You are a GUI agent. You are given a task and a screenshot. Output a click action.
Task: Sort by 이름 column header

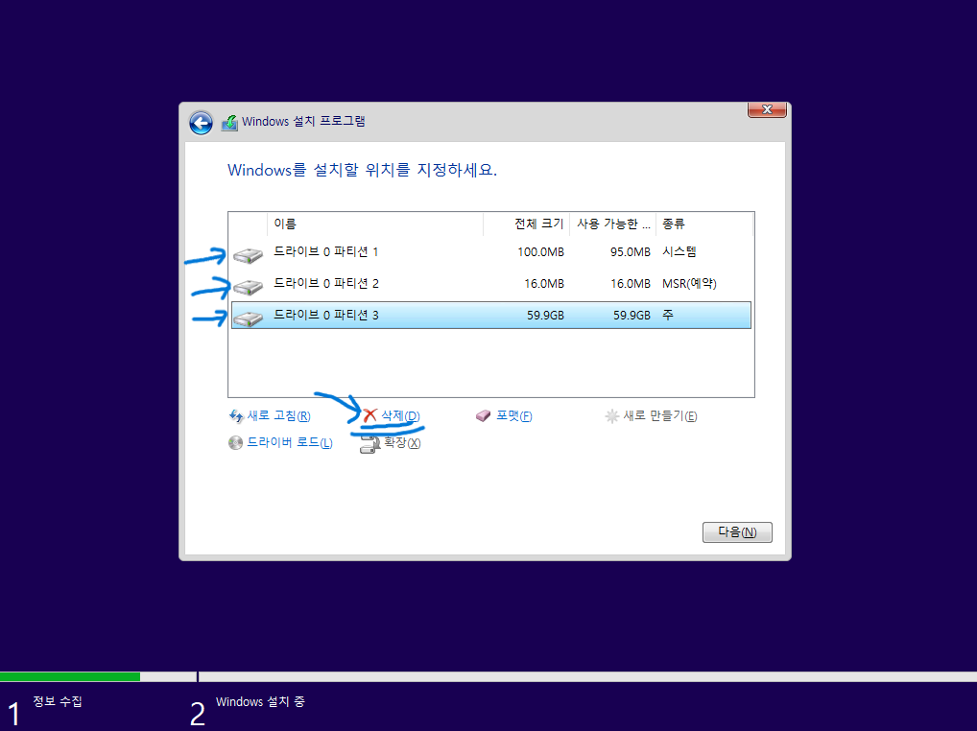tap(375, 224)
